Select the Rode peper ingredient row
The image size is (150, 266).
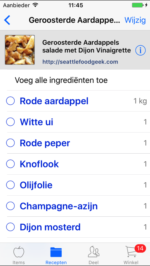click(x=75, y=143)
